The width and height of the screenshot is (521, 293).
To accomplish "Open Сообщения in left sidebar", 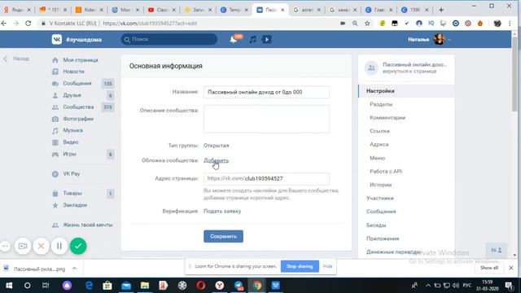I will tap(77, 83).
